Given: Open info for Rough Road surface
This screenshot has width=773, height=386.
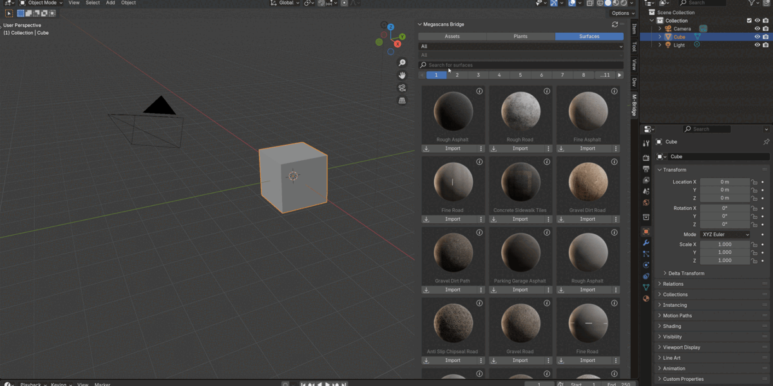Looking at the screenshot, I should [547, 91].
